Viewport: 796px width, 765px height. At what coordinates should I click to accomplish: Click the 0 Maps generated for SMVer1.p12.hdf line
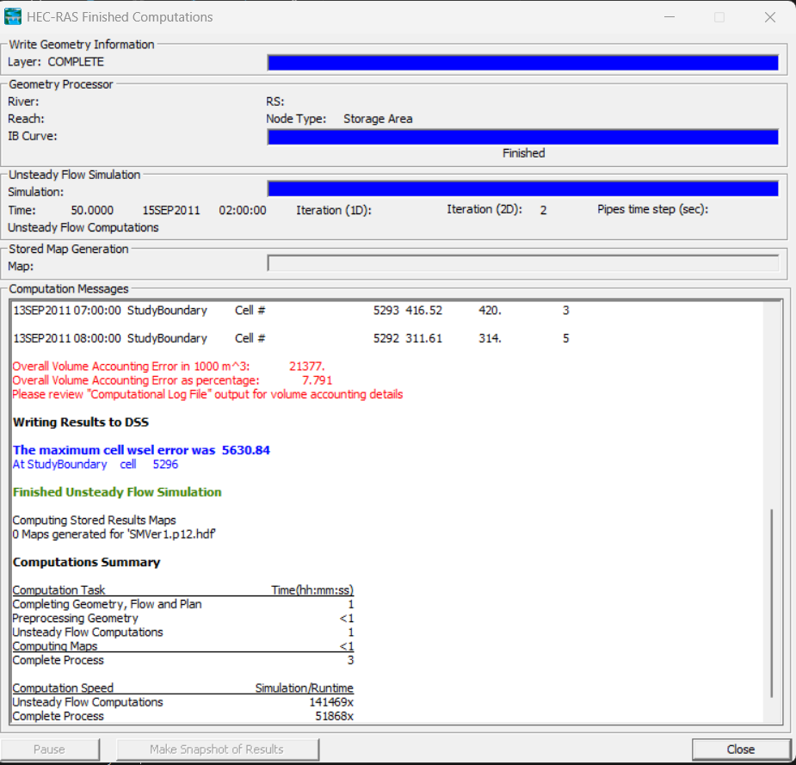click(114, 534)
